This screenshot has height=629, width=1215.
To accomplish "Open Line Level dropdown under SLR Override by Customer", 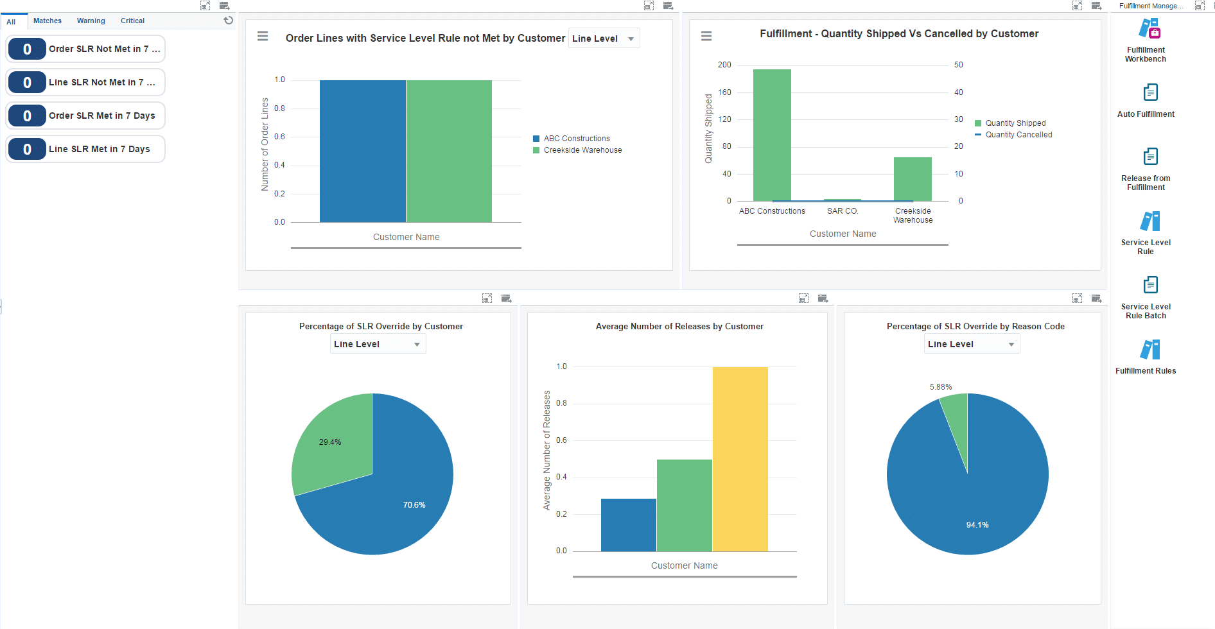I will coord(378,343).
